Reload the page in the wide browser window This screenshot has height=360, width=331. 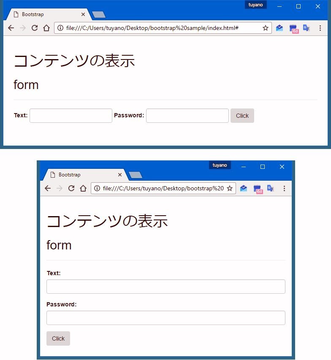(35, 28)
